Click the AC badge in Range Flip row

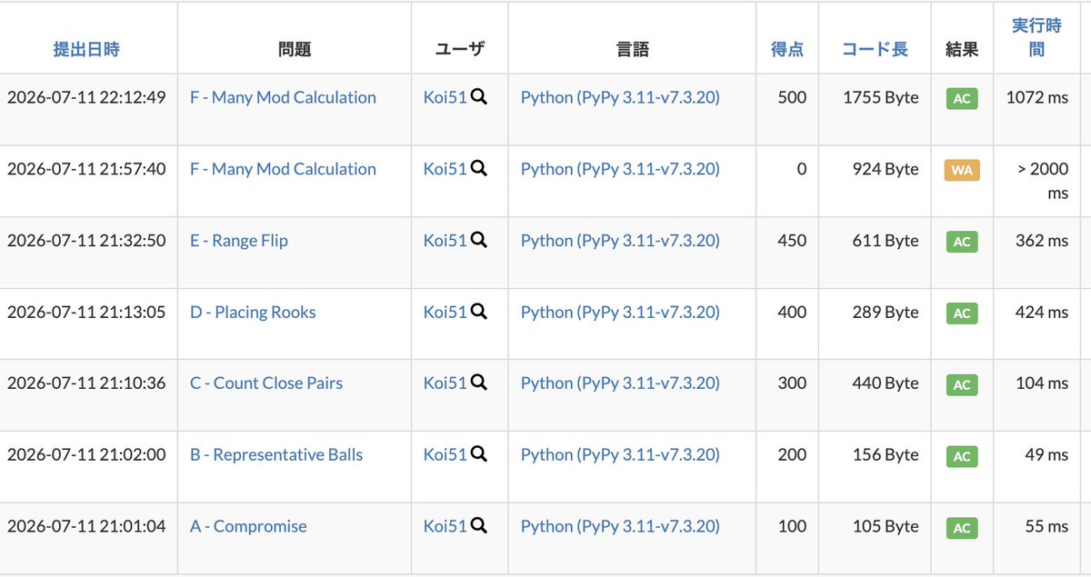tap(962, 242)
